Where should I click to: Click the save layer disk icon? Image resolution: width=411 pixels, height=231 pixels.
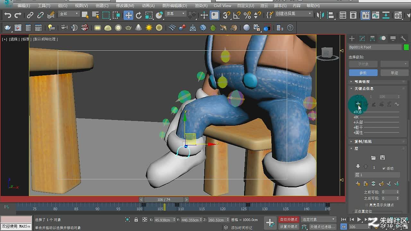point(382,158)
